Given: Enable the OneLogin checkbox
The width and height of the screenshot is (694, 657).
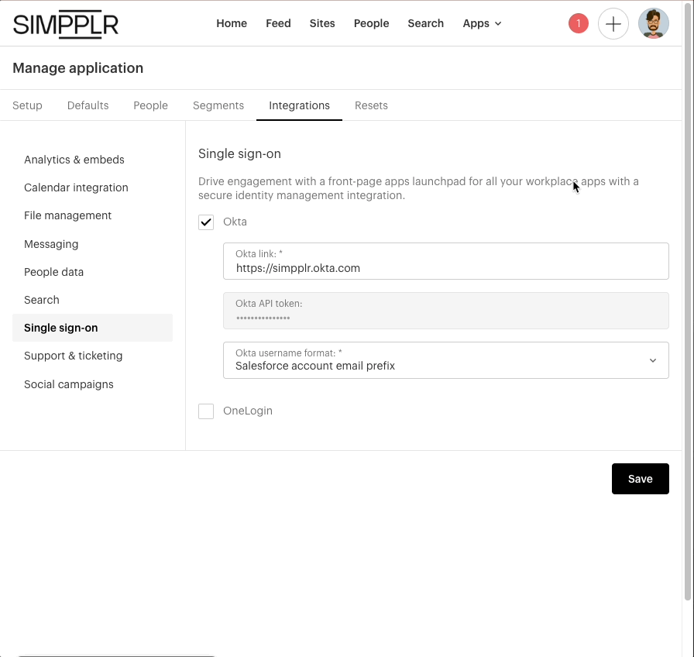Looking at the screenshot, I should click(x=206, y=411).
